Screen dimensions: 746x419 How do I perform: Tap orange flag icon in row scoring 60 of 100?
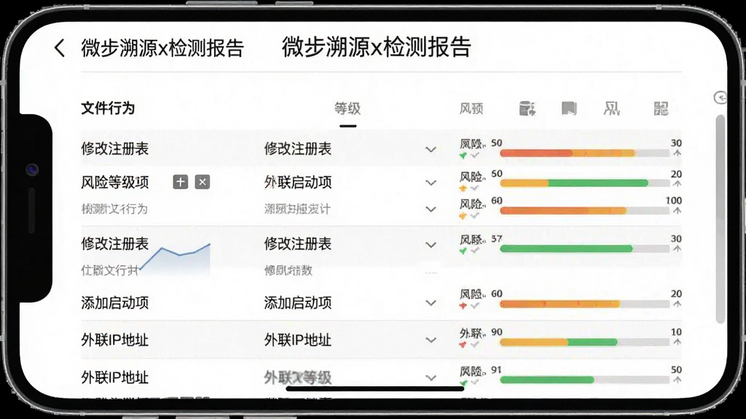(463, 216)
